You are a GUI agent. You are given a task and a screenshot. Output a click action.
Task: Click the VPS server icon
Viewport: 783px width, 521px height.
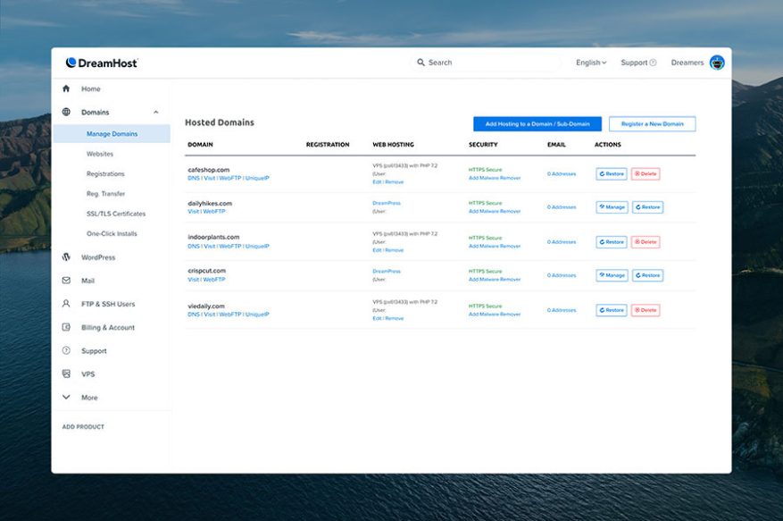point(64,374)
